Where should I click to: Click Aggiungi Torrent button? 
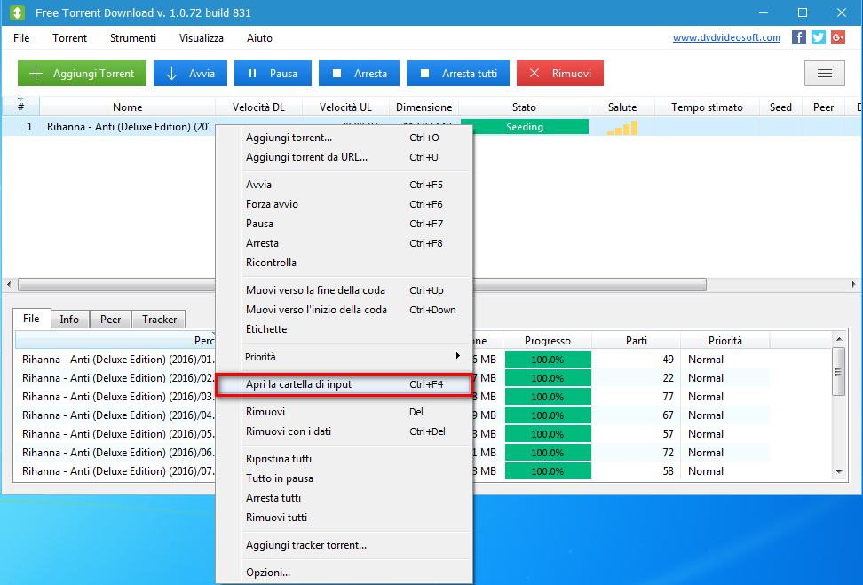pyautogui.click(x=82, y=73)
